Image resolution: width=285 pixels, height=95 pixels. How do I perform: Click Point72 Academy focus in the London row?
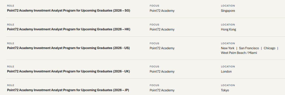pyautogui.click(x=162, y=72)
